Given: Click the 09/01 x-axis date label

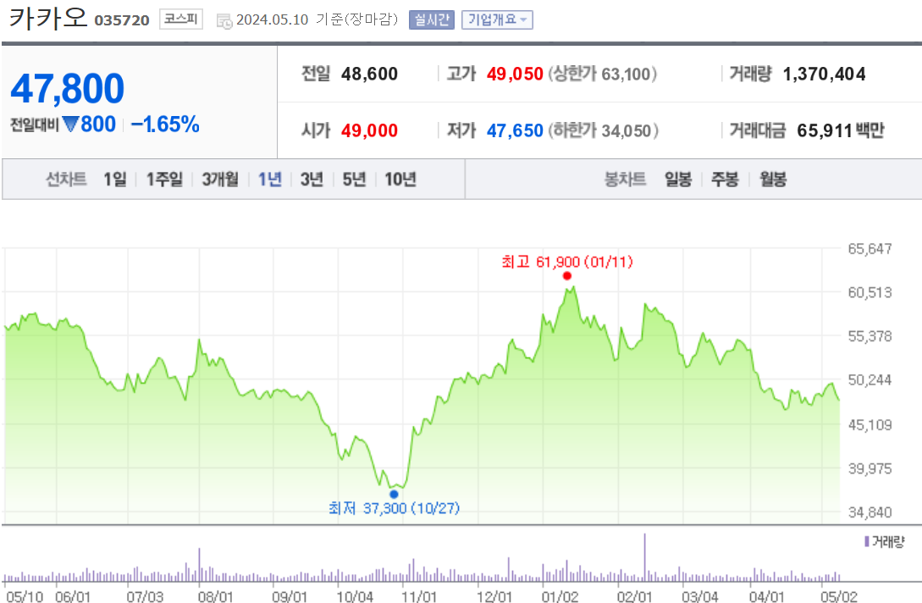Looking at the screenshot, I should pyautogui.click(x=290, y=596).
